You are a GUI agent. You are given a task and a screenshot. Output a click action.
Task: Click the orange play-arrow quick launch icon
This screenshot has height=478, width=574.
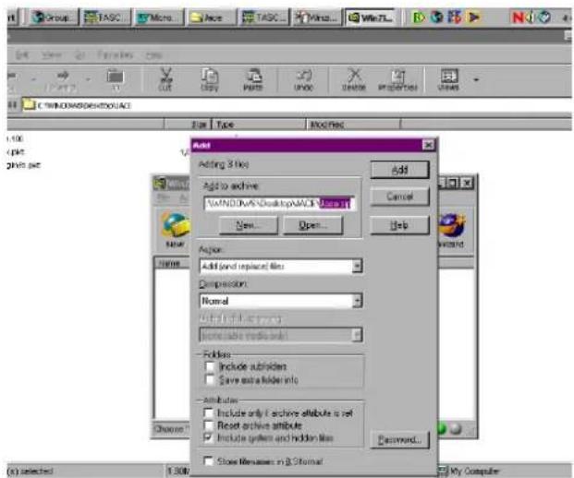tap(473, 18)
